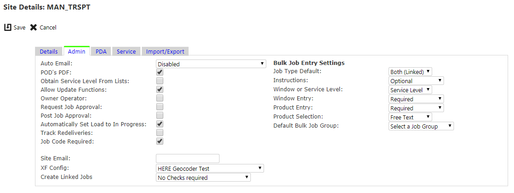Viewport: 514px width, 193px height.
Task: Change Product Selection from Free Text
Action: (410, 117)
